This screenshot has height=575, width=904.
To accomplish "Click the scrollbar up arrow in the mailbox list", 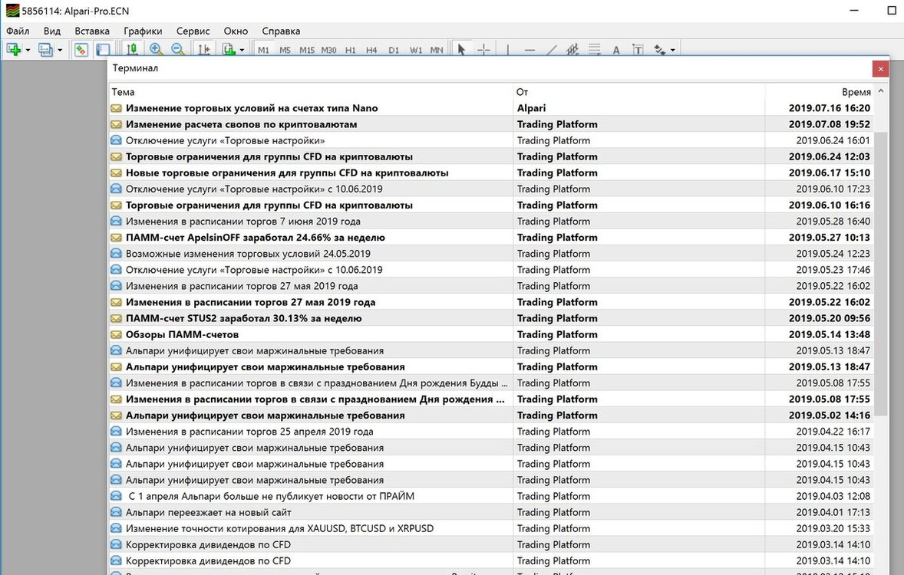I will coord(881,91).
